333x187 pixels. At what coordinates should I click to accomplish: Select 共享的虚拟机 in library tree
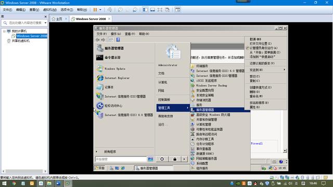(21, 41)
